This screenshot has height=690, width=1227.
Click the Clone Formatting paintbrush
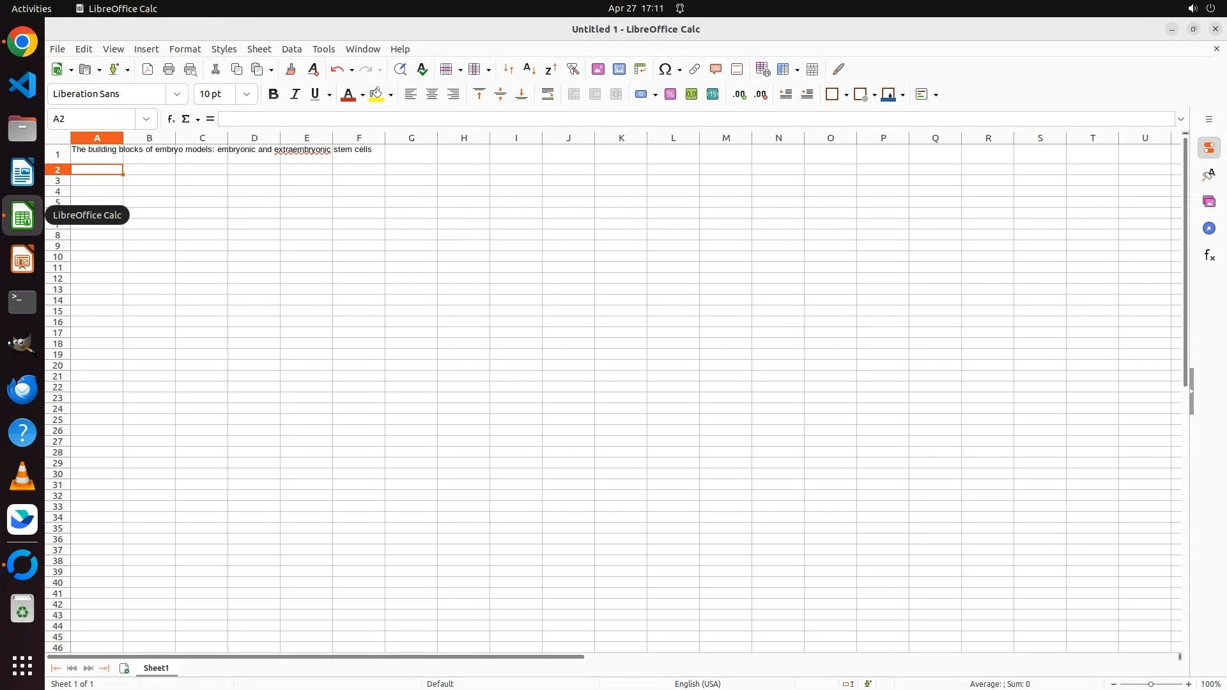(291, 69)
